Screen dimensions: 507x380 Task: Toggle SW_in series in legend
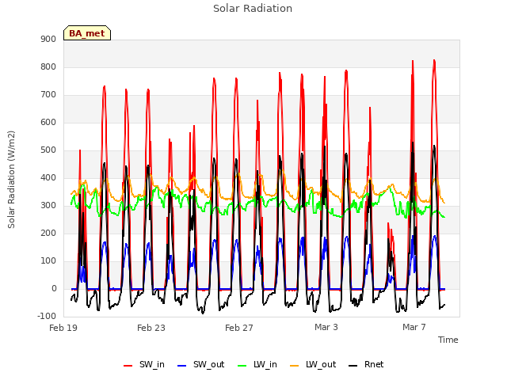pos(144,364)
